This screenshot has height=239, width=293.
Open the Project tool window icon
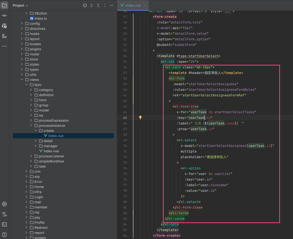point(4,5)
